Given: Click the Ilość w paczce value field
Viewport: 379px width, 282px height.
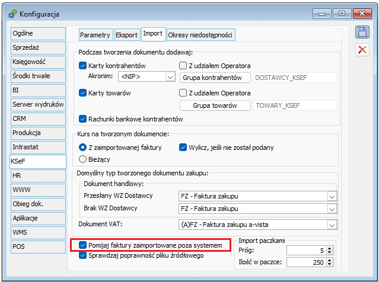Looking at the screenshot, I should pos(306,262).
